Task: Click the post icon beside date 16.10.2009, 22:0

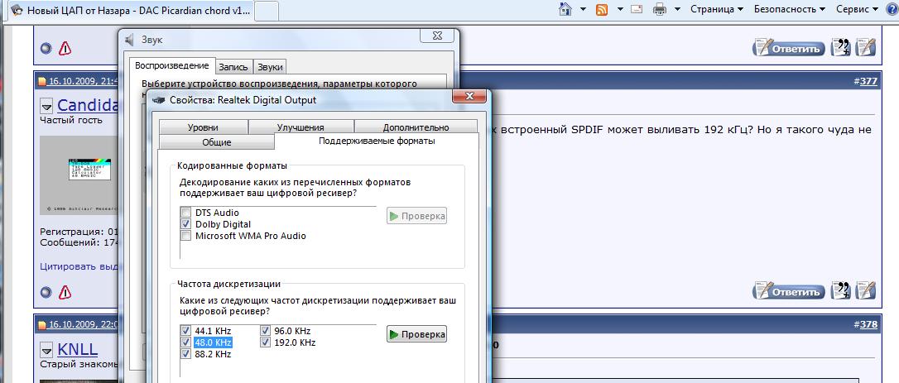Action: [x=42, y=324]
